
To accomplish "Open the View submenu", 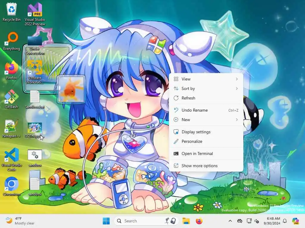I will click(x=206, y=79).
